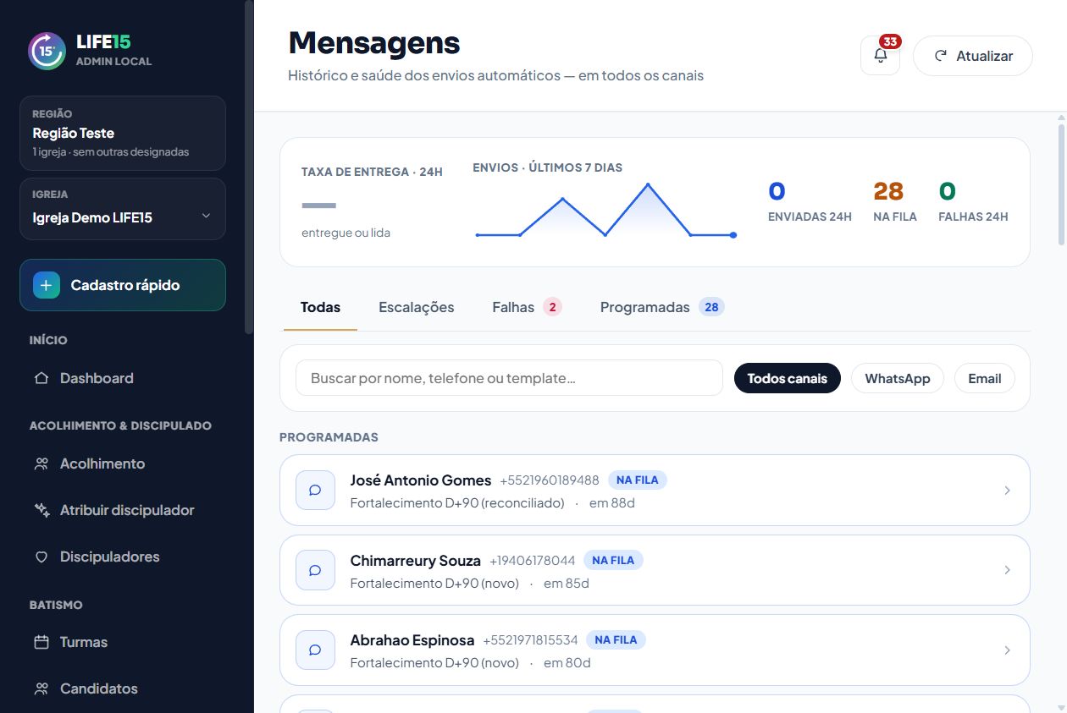Open Acolhimento in the sidebar
1067x713 pixels.
(123, 463)
